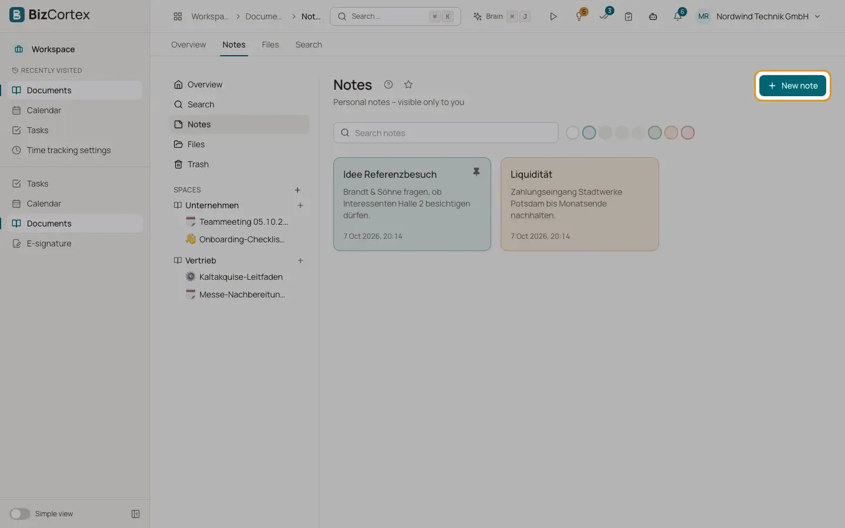
Task: Toggle the Simple view switch
Action: 19,514
